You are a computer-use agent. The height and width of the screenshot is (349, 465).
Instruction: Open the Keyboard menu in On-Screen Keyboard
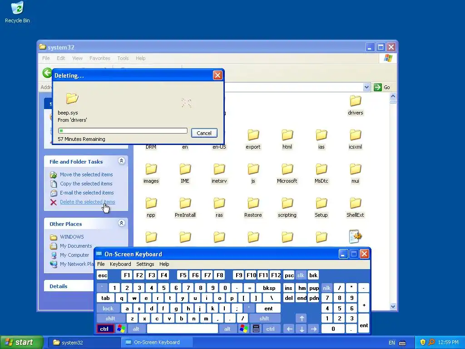120,264
